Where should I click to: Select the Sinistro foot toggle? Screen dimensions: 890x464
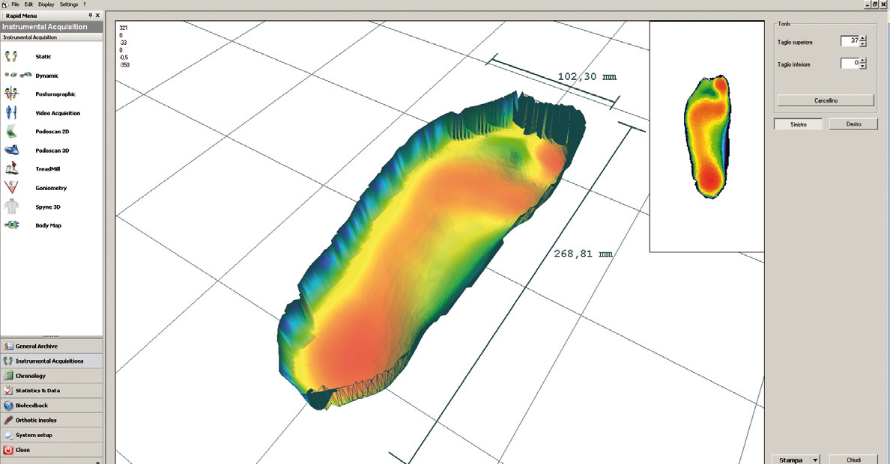(x=798, y=124)
